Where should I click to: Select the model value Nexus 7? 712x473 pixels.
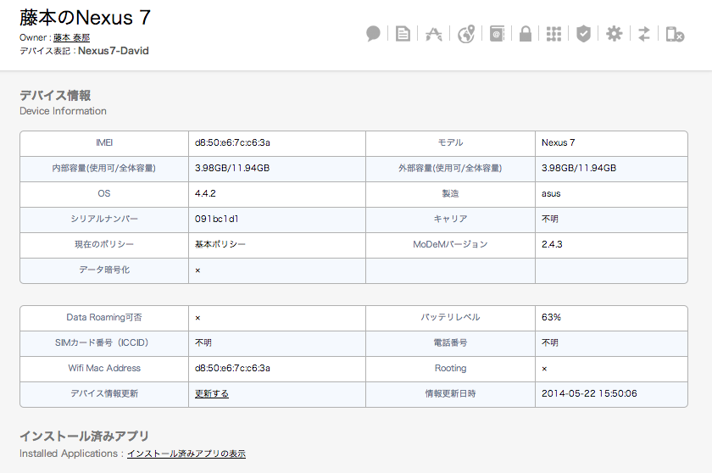click(x=558, y=142)
